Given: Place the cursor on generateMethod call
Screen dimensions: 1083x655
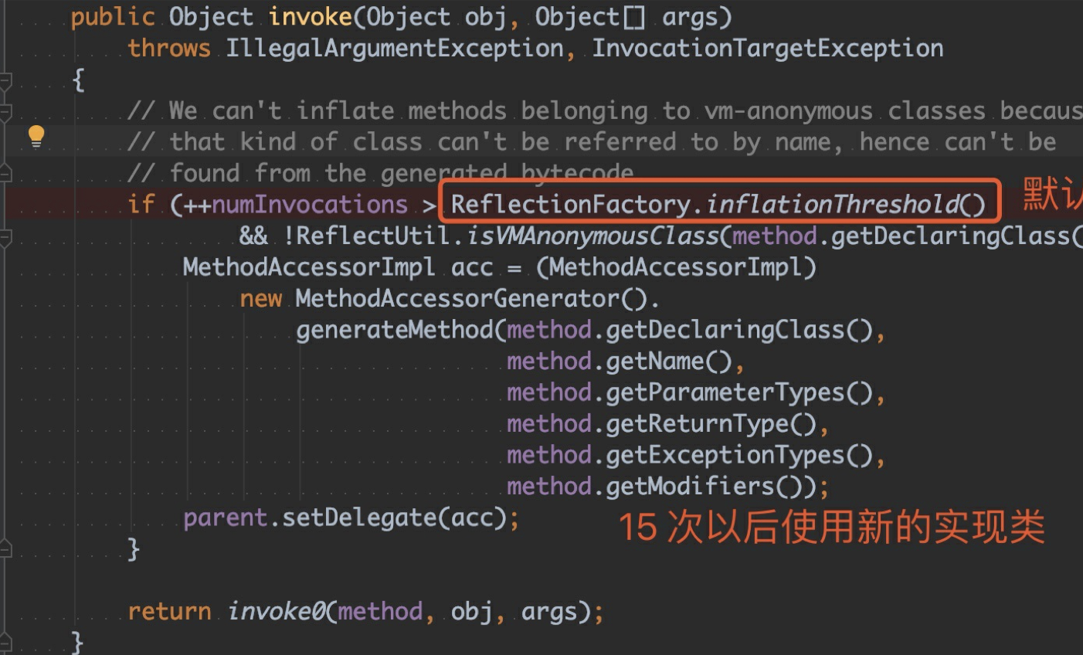Looking at the screenshot, I should (x=394, y=331).
